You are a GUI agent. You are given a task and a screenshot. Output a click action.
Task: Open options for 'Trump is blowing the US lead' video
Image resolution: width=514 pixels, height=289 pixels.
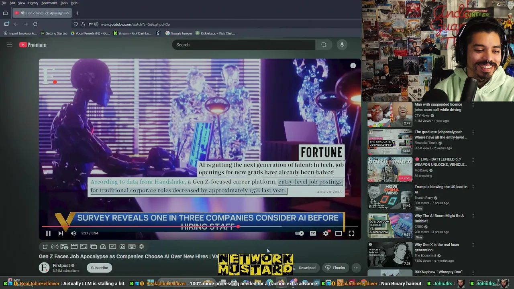tap(473, 187)
